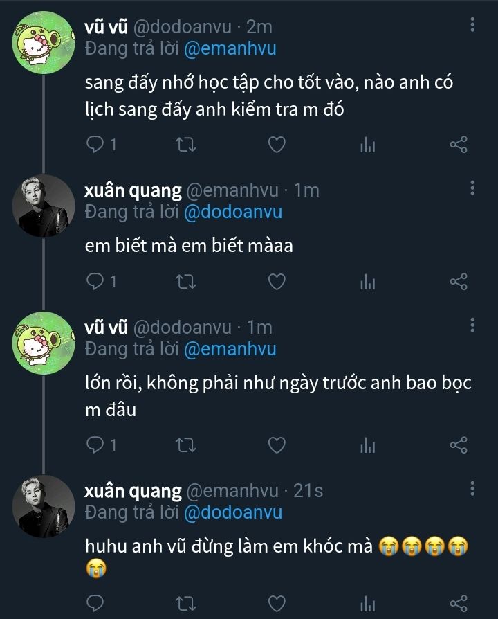Retweet the last 'huhu anh vũ' tweet
This screenshot has height=619, width=498.
(x=187, y=602)
